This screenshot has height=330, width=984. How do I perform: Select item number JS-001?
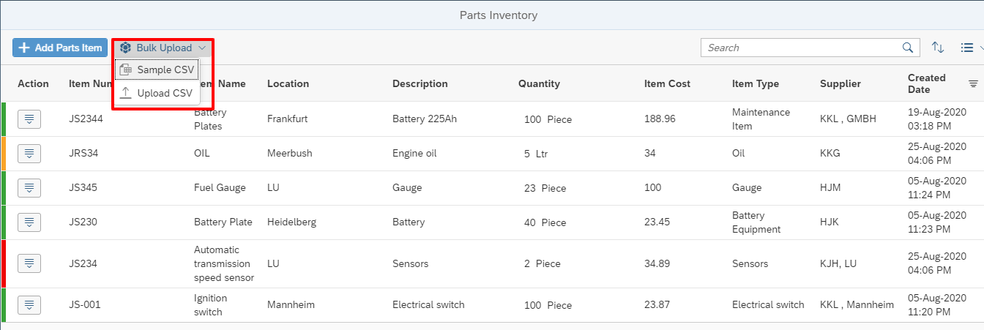tap(85, 305)
